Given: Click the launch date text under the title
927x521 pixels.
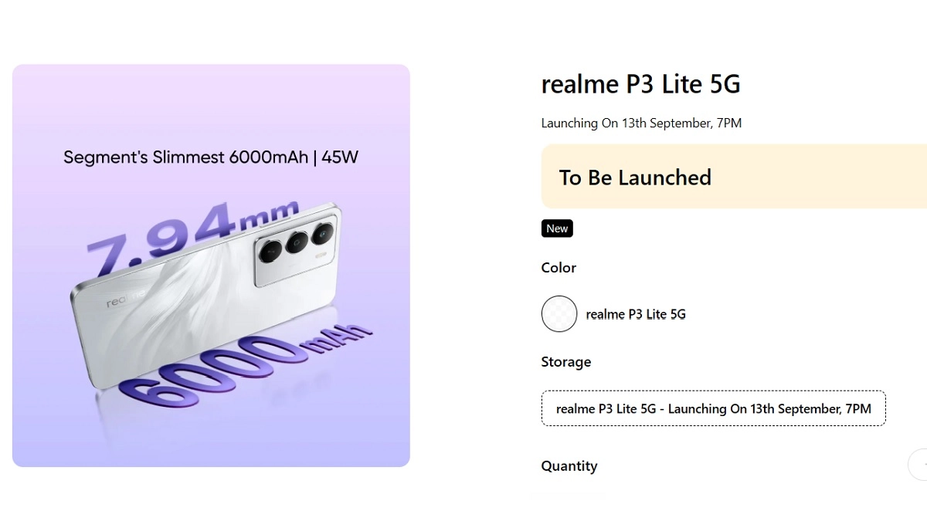Looking at the screenshot, I should point(641,123).
